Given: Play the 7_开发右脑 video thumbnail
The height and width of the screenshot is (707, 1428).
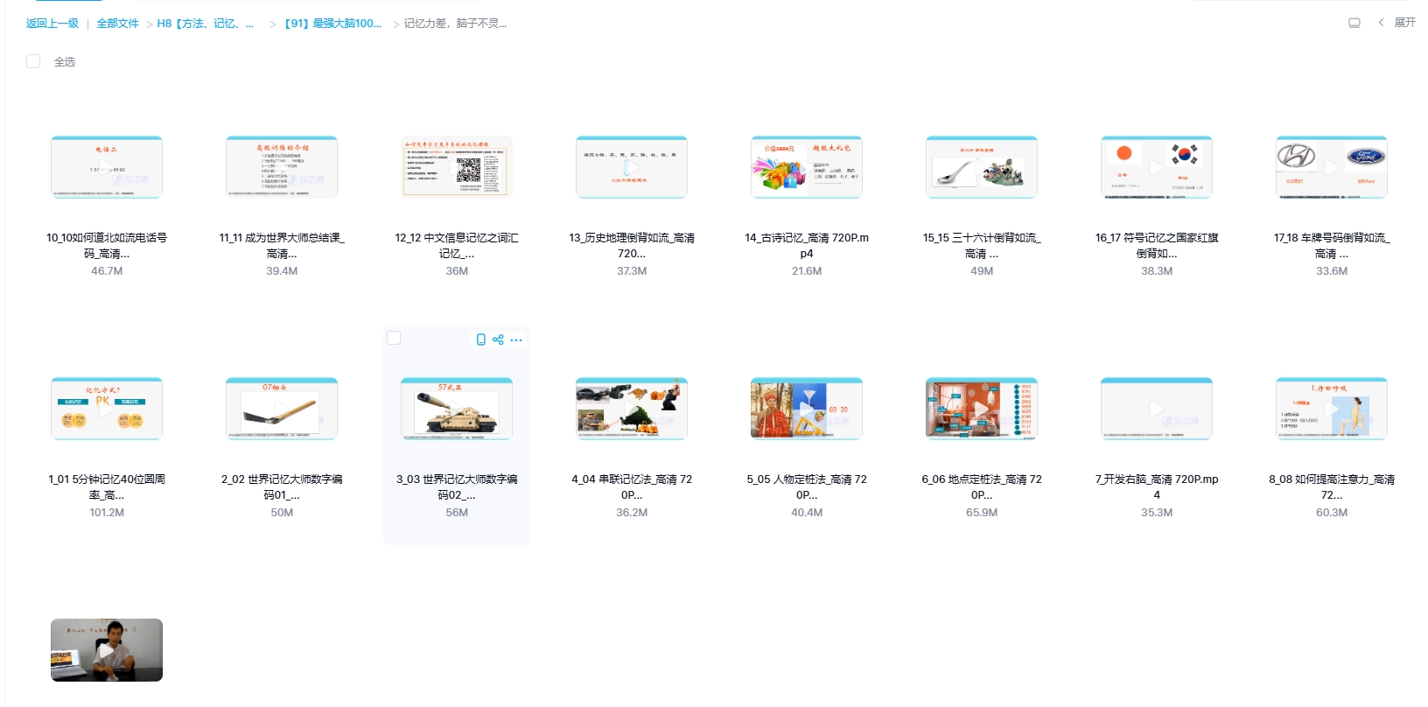Looking at the screenshot, I should click(x=1157, y=409).
